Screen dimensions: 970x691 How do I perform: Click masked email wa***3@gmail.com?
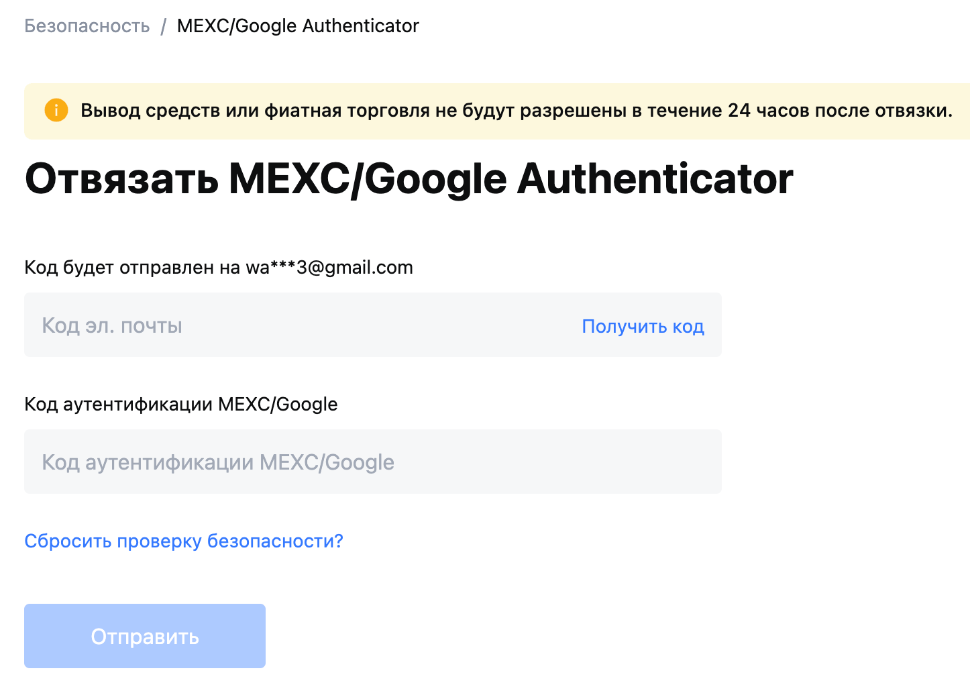329,268
